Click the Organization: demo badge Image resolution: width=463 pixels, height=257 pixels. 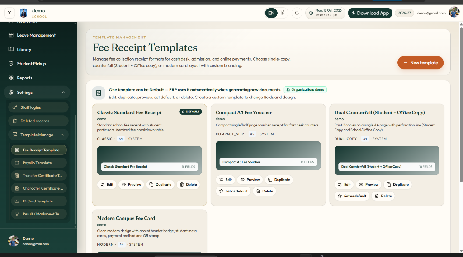(305, 90)
